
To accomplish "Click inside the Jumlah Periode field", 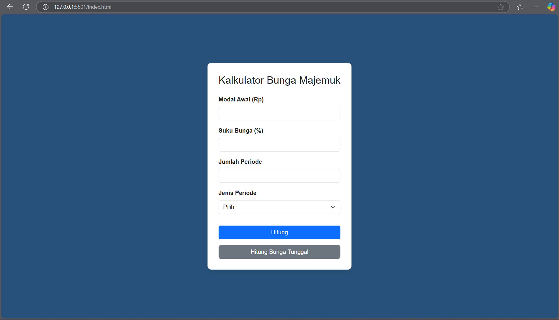I will pyautogui.click(x=279, y=176).
